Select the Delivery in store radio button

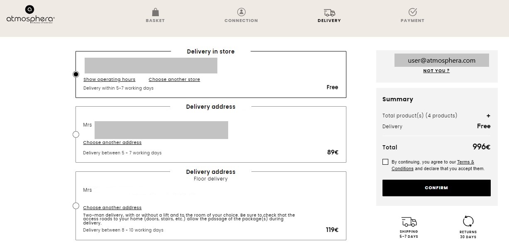tap(76, 74)
